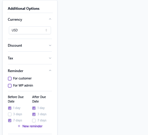Viewport: 148px width, 135px height.
Task: Collapse the Reminder section chevron
Action: tap(50, 71)
